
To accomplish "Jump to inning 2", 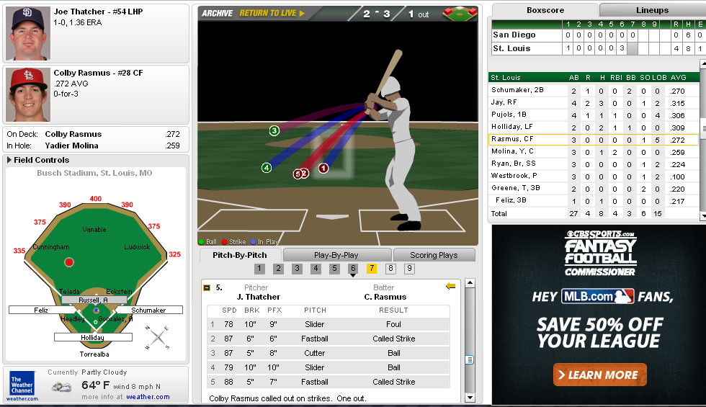I will click(x=278, y=269).
